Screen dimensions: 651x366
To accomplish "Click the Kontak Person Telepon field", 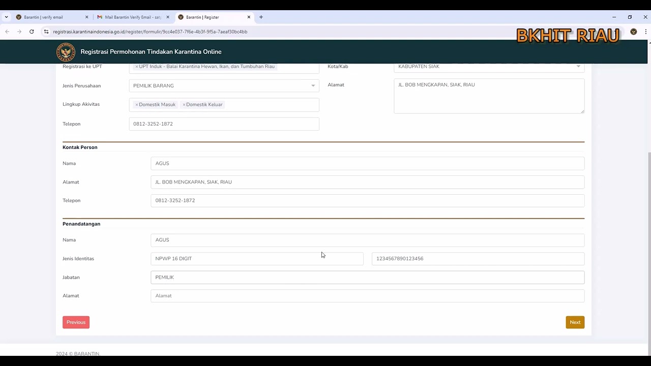I will tap(368, 201).
